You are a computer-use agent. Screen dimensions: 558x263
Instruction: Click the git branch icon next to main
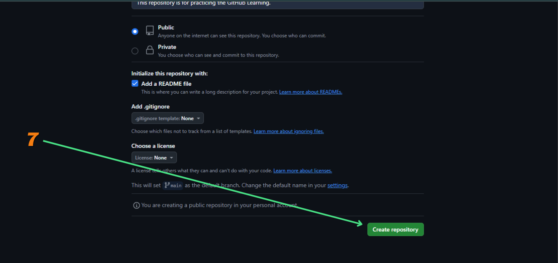[167, 186]
